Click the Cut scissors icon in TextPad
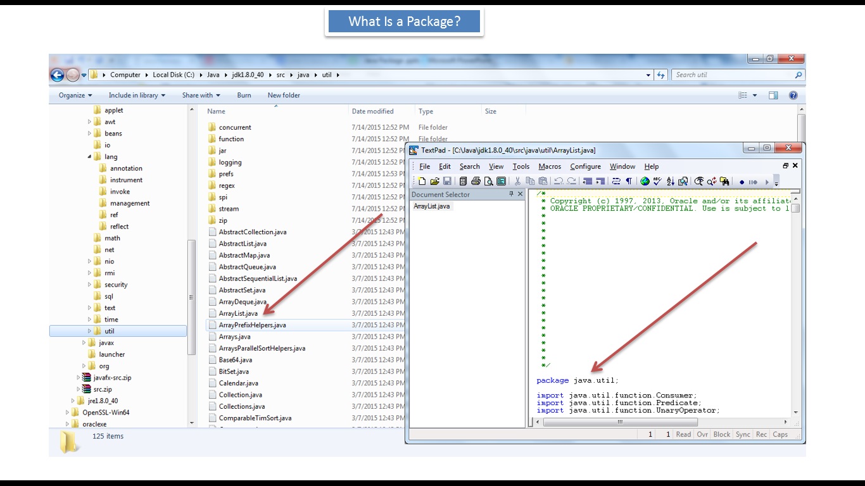 coord(518,182)
